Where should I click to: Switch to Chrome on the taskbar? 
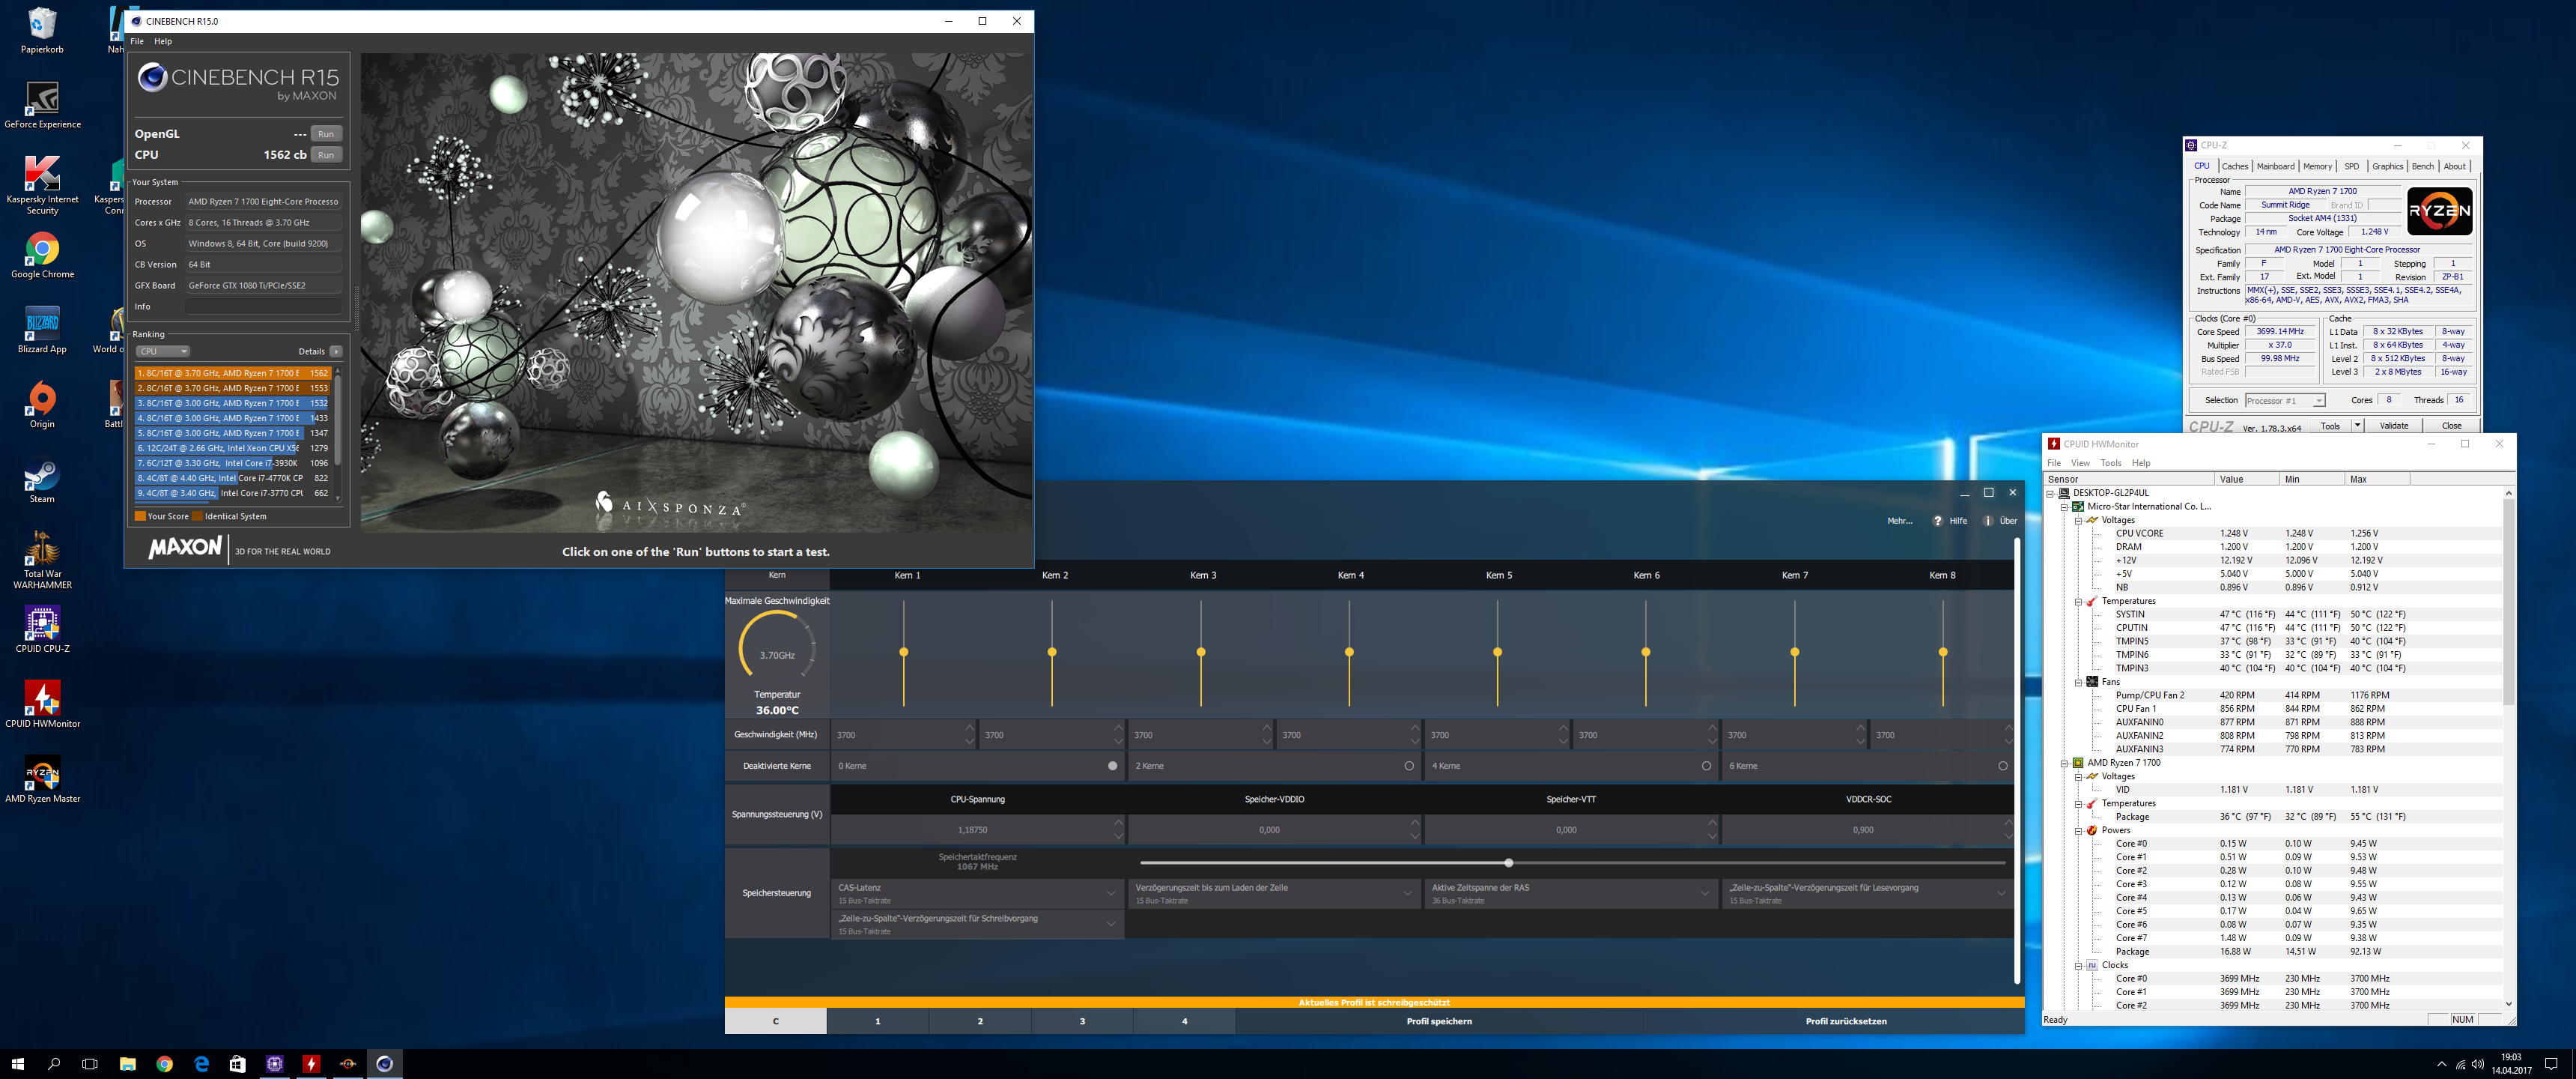coord(164,1063)
